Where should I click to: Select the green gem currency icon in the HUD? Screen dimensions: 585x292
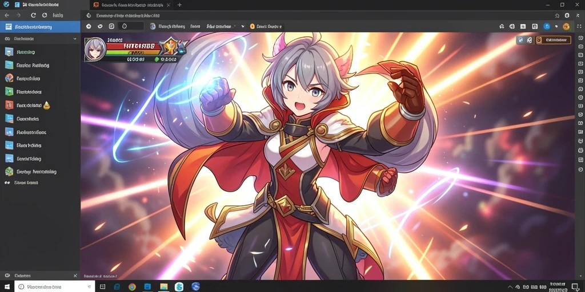pyautogui.click(x=157, y=59)
